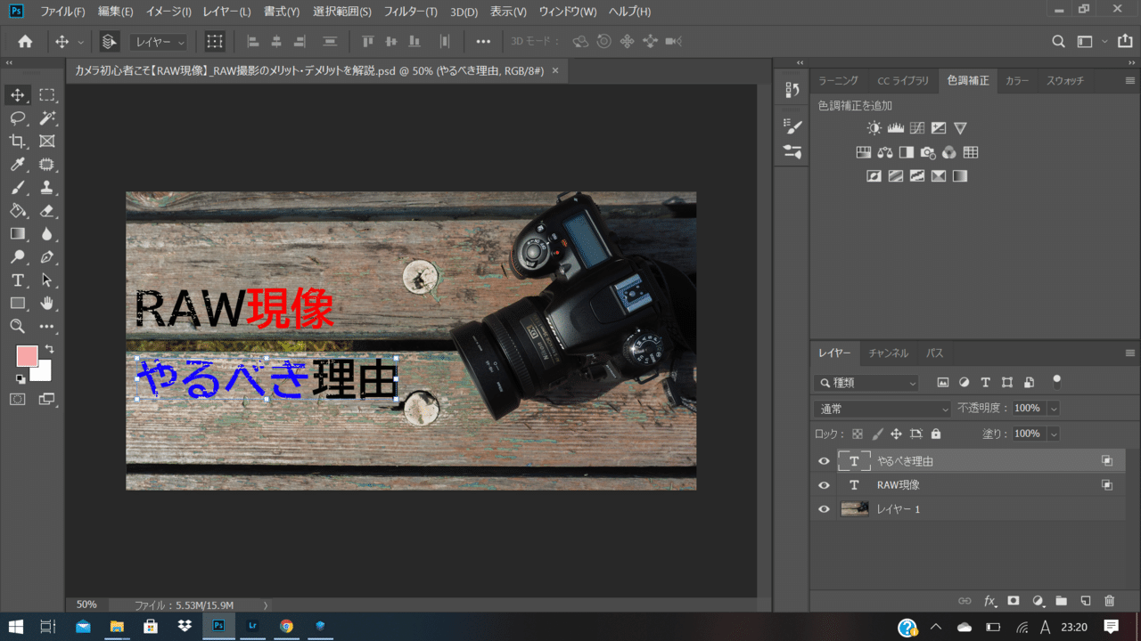Image resolution: width=1141 pixels, height=641 pixels.
Task: Switch to the チャンネル tab
Action: click(889, 353)
